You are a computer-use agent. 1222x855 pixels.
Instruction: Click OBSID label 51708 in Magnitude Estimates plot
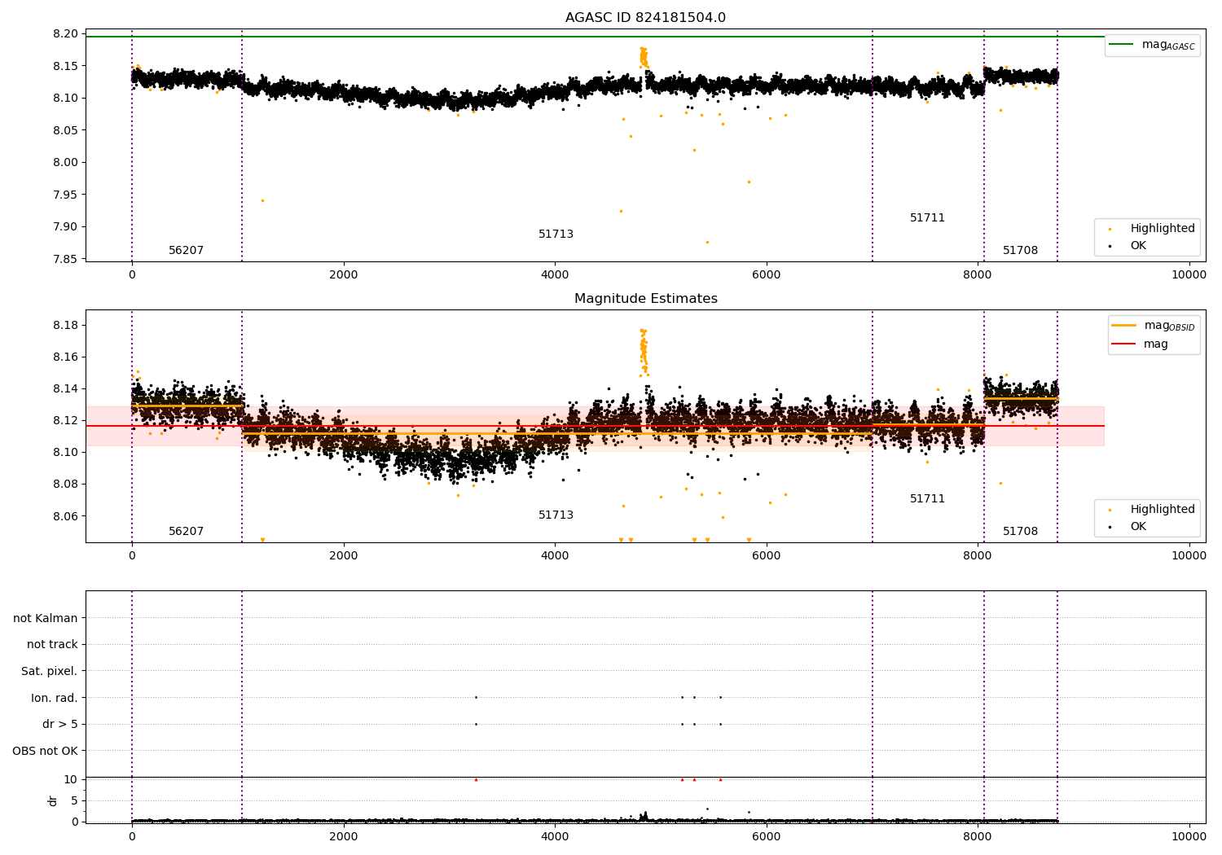(x=1020, y=532)
